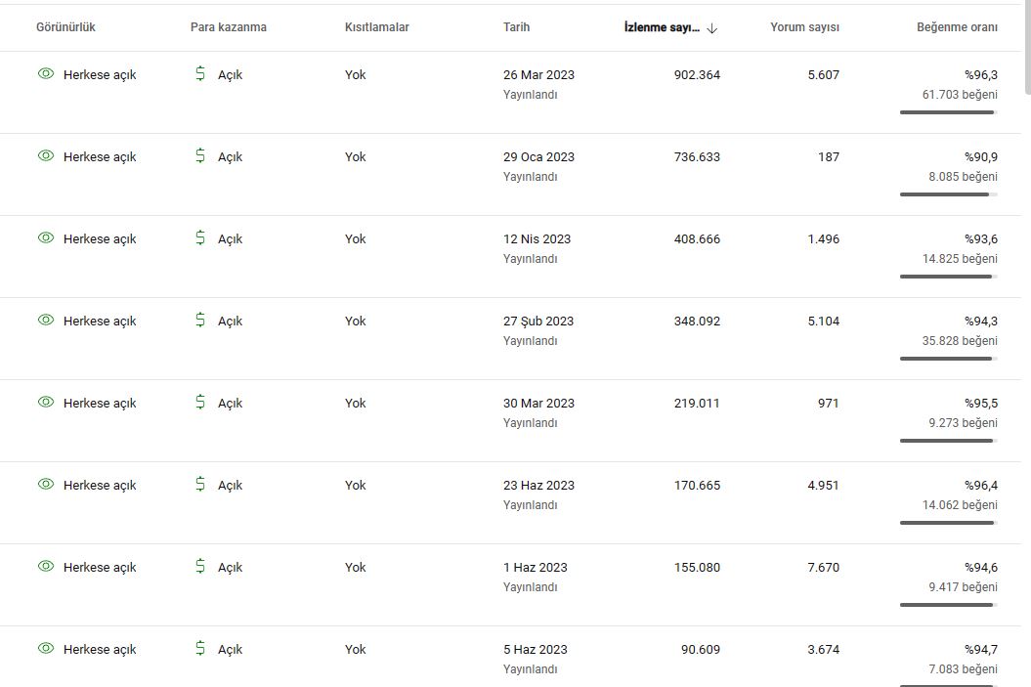Open 'Herkese açık' visibility dropdown for the 27 Şub 2023 video

tap(100, 321)
